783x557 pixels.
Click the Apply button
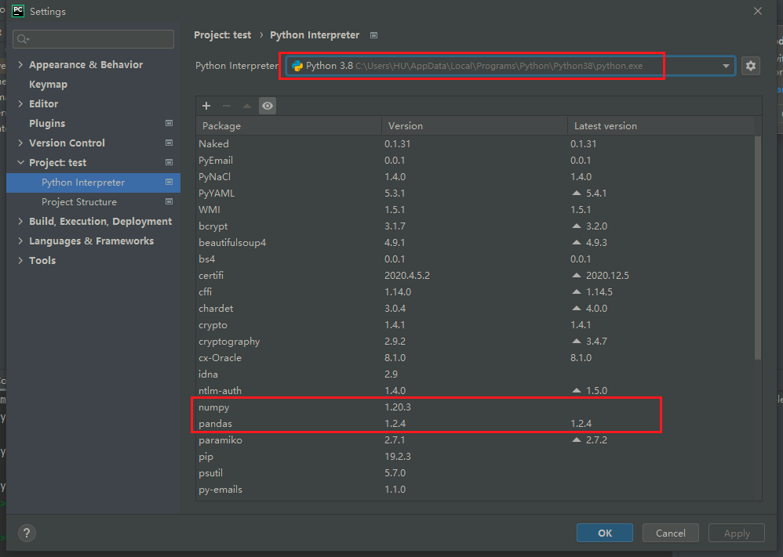(x=737, y=533)
